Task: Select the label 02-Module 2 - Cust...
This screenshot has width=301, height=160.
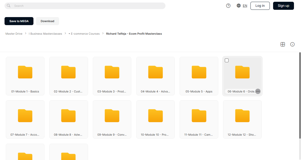Action: 68,91
